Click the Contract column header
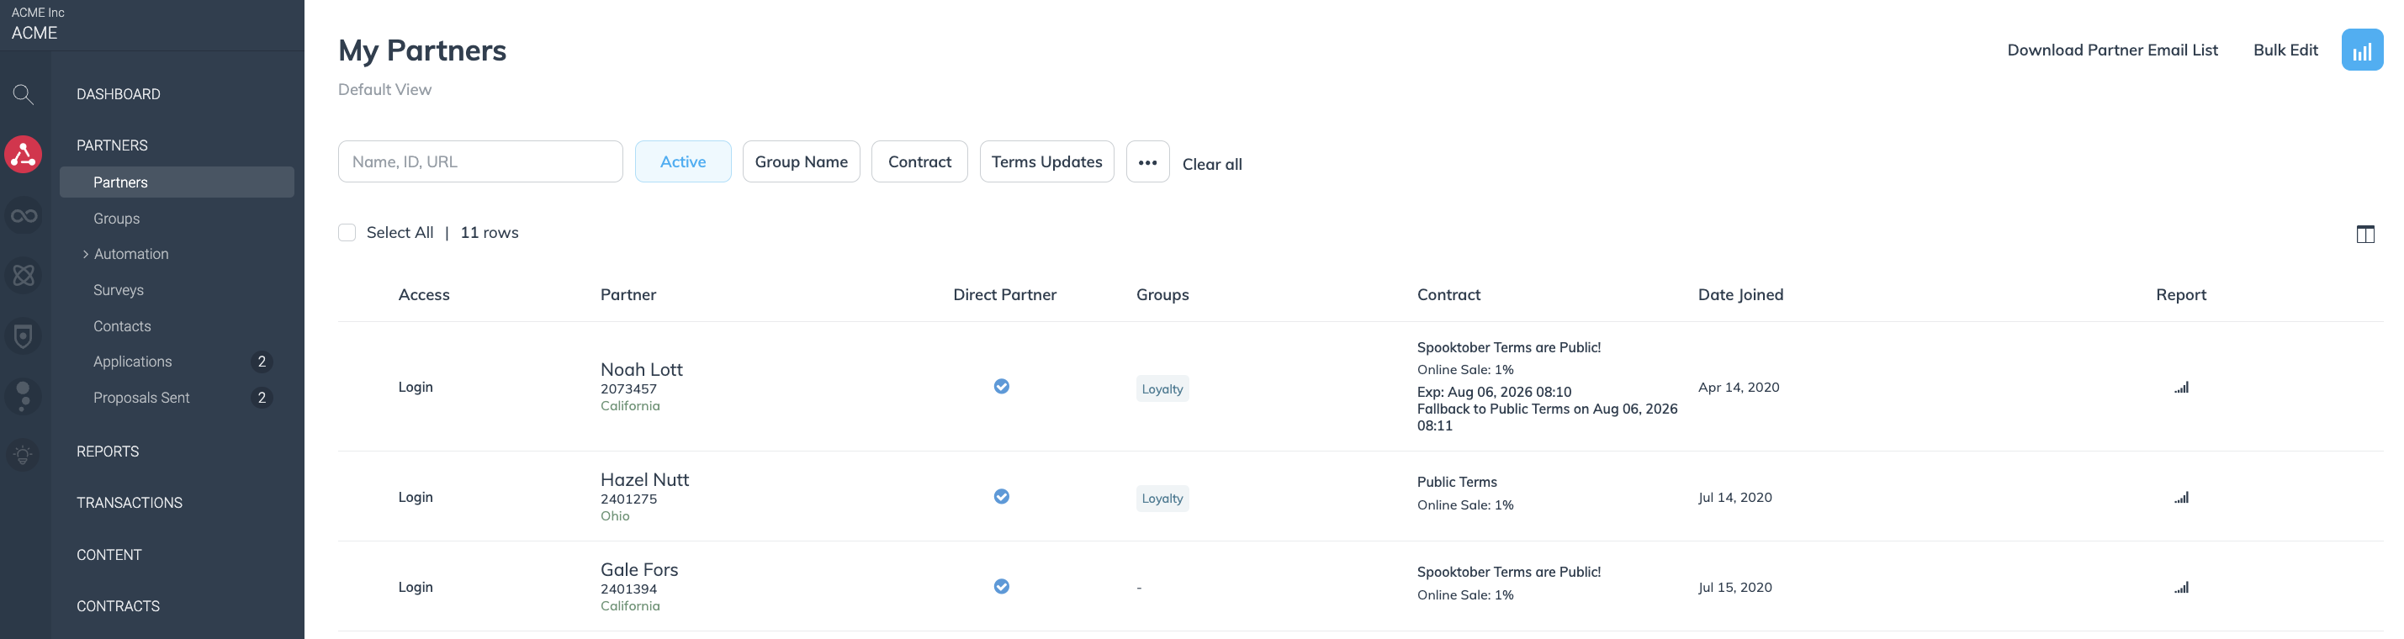This screenshot has width=2404, height=639. (1448, 295)
